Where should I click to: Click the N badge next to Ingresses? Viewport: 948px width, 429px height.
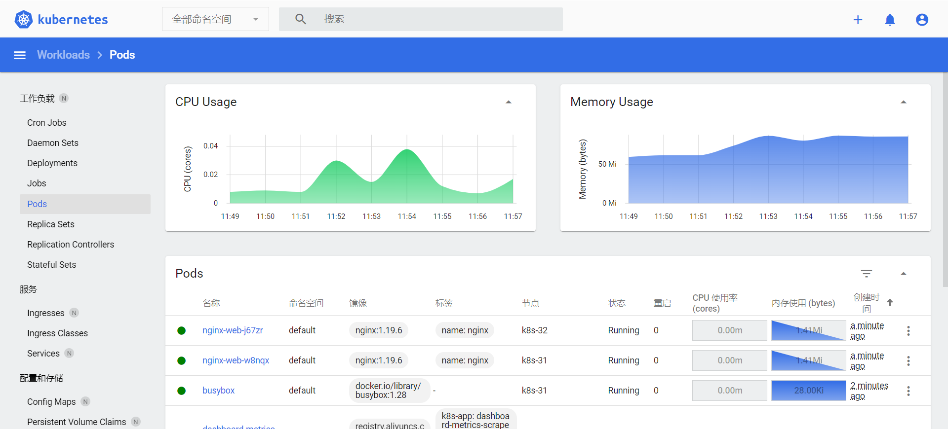(x=74, y=313)
